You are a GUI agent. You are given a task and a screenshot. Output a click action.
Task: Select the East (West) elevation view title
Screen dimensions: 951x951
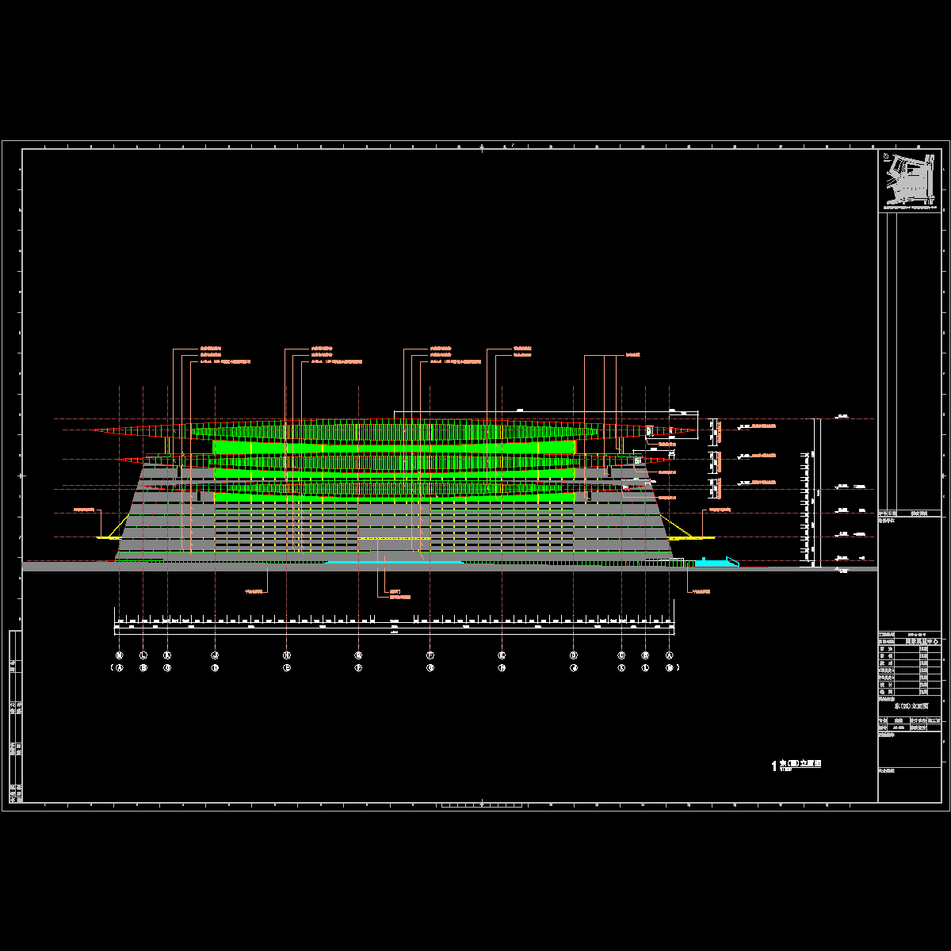pyautogui.click(x=800, y=764)
